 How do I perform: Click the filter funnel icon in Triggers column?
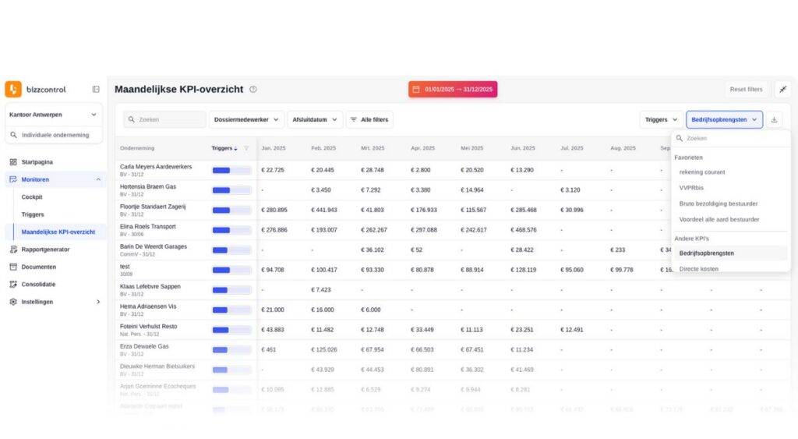click(247, 148)
